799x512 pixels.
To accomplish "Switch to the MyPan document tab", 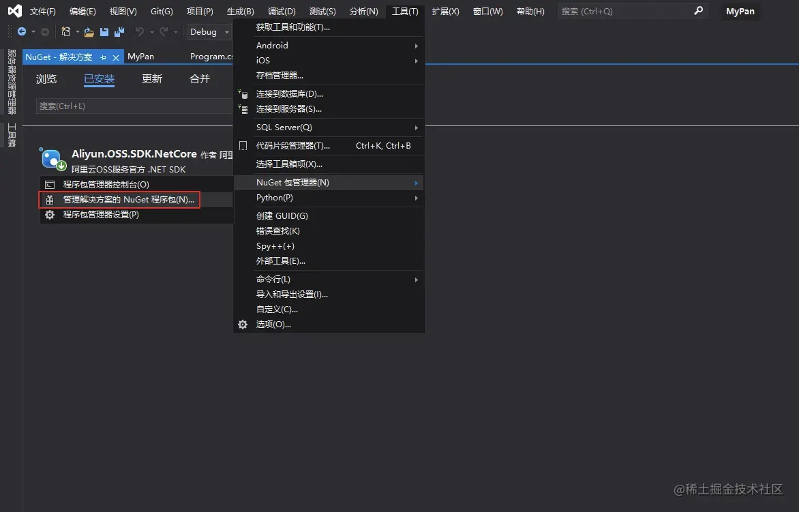I will click(x=140, y=57).
